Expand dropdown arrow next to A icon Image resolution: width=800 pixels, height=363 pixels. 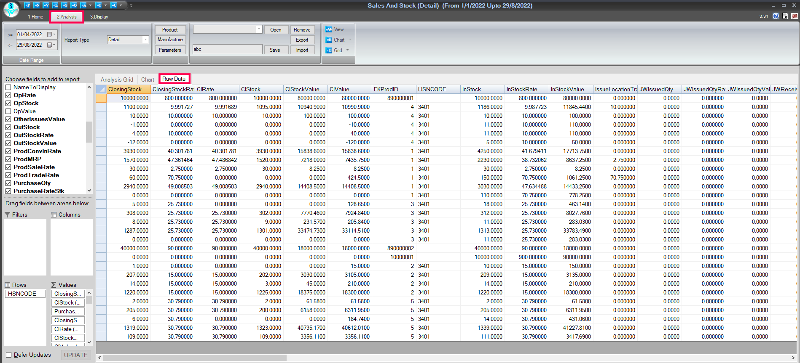click(x=90, y=5)
